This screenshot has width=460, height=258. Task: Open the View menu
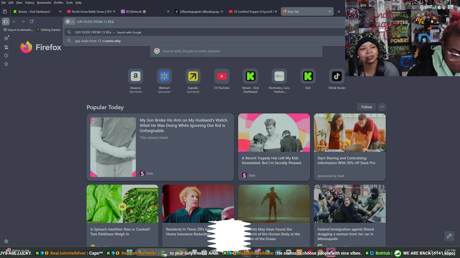[x=19, y=3]
